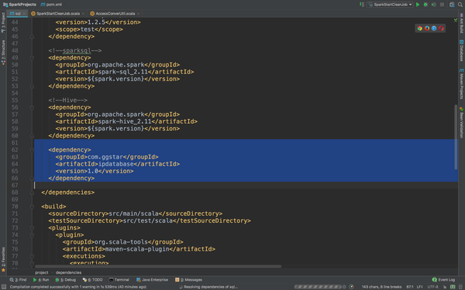Run SparkStartCleanJob with the green play button
This screenshot has width=465, height=290.
[x=418, y=5]
